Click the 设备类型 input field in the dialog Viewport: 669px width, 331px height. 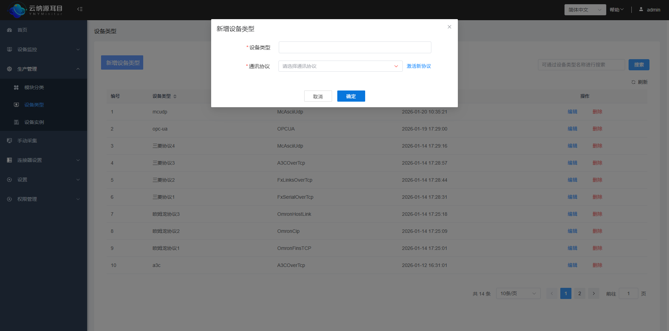pos(354,47)
